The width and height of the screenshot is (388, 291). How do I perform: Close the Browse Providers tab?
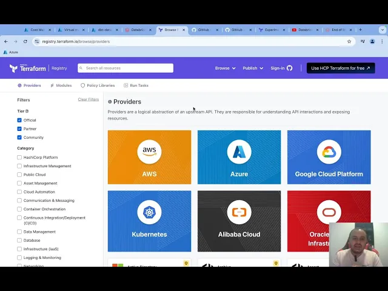click(x=184, y=30)
